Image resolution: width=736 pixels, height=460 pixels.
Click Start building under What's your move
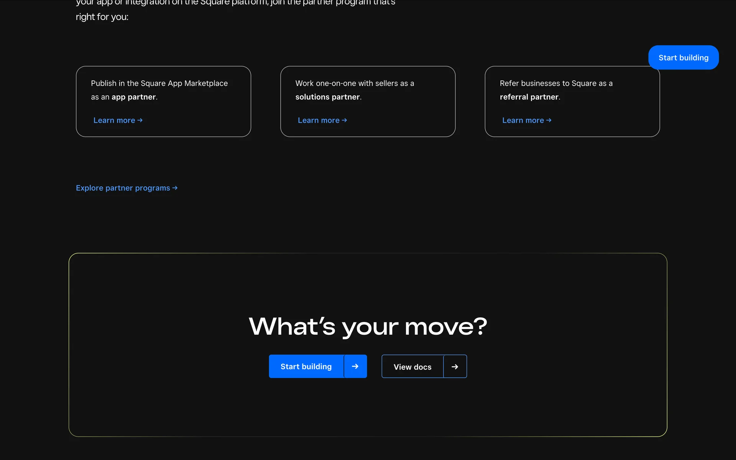306,366
